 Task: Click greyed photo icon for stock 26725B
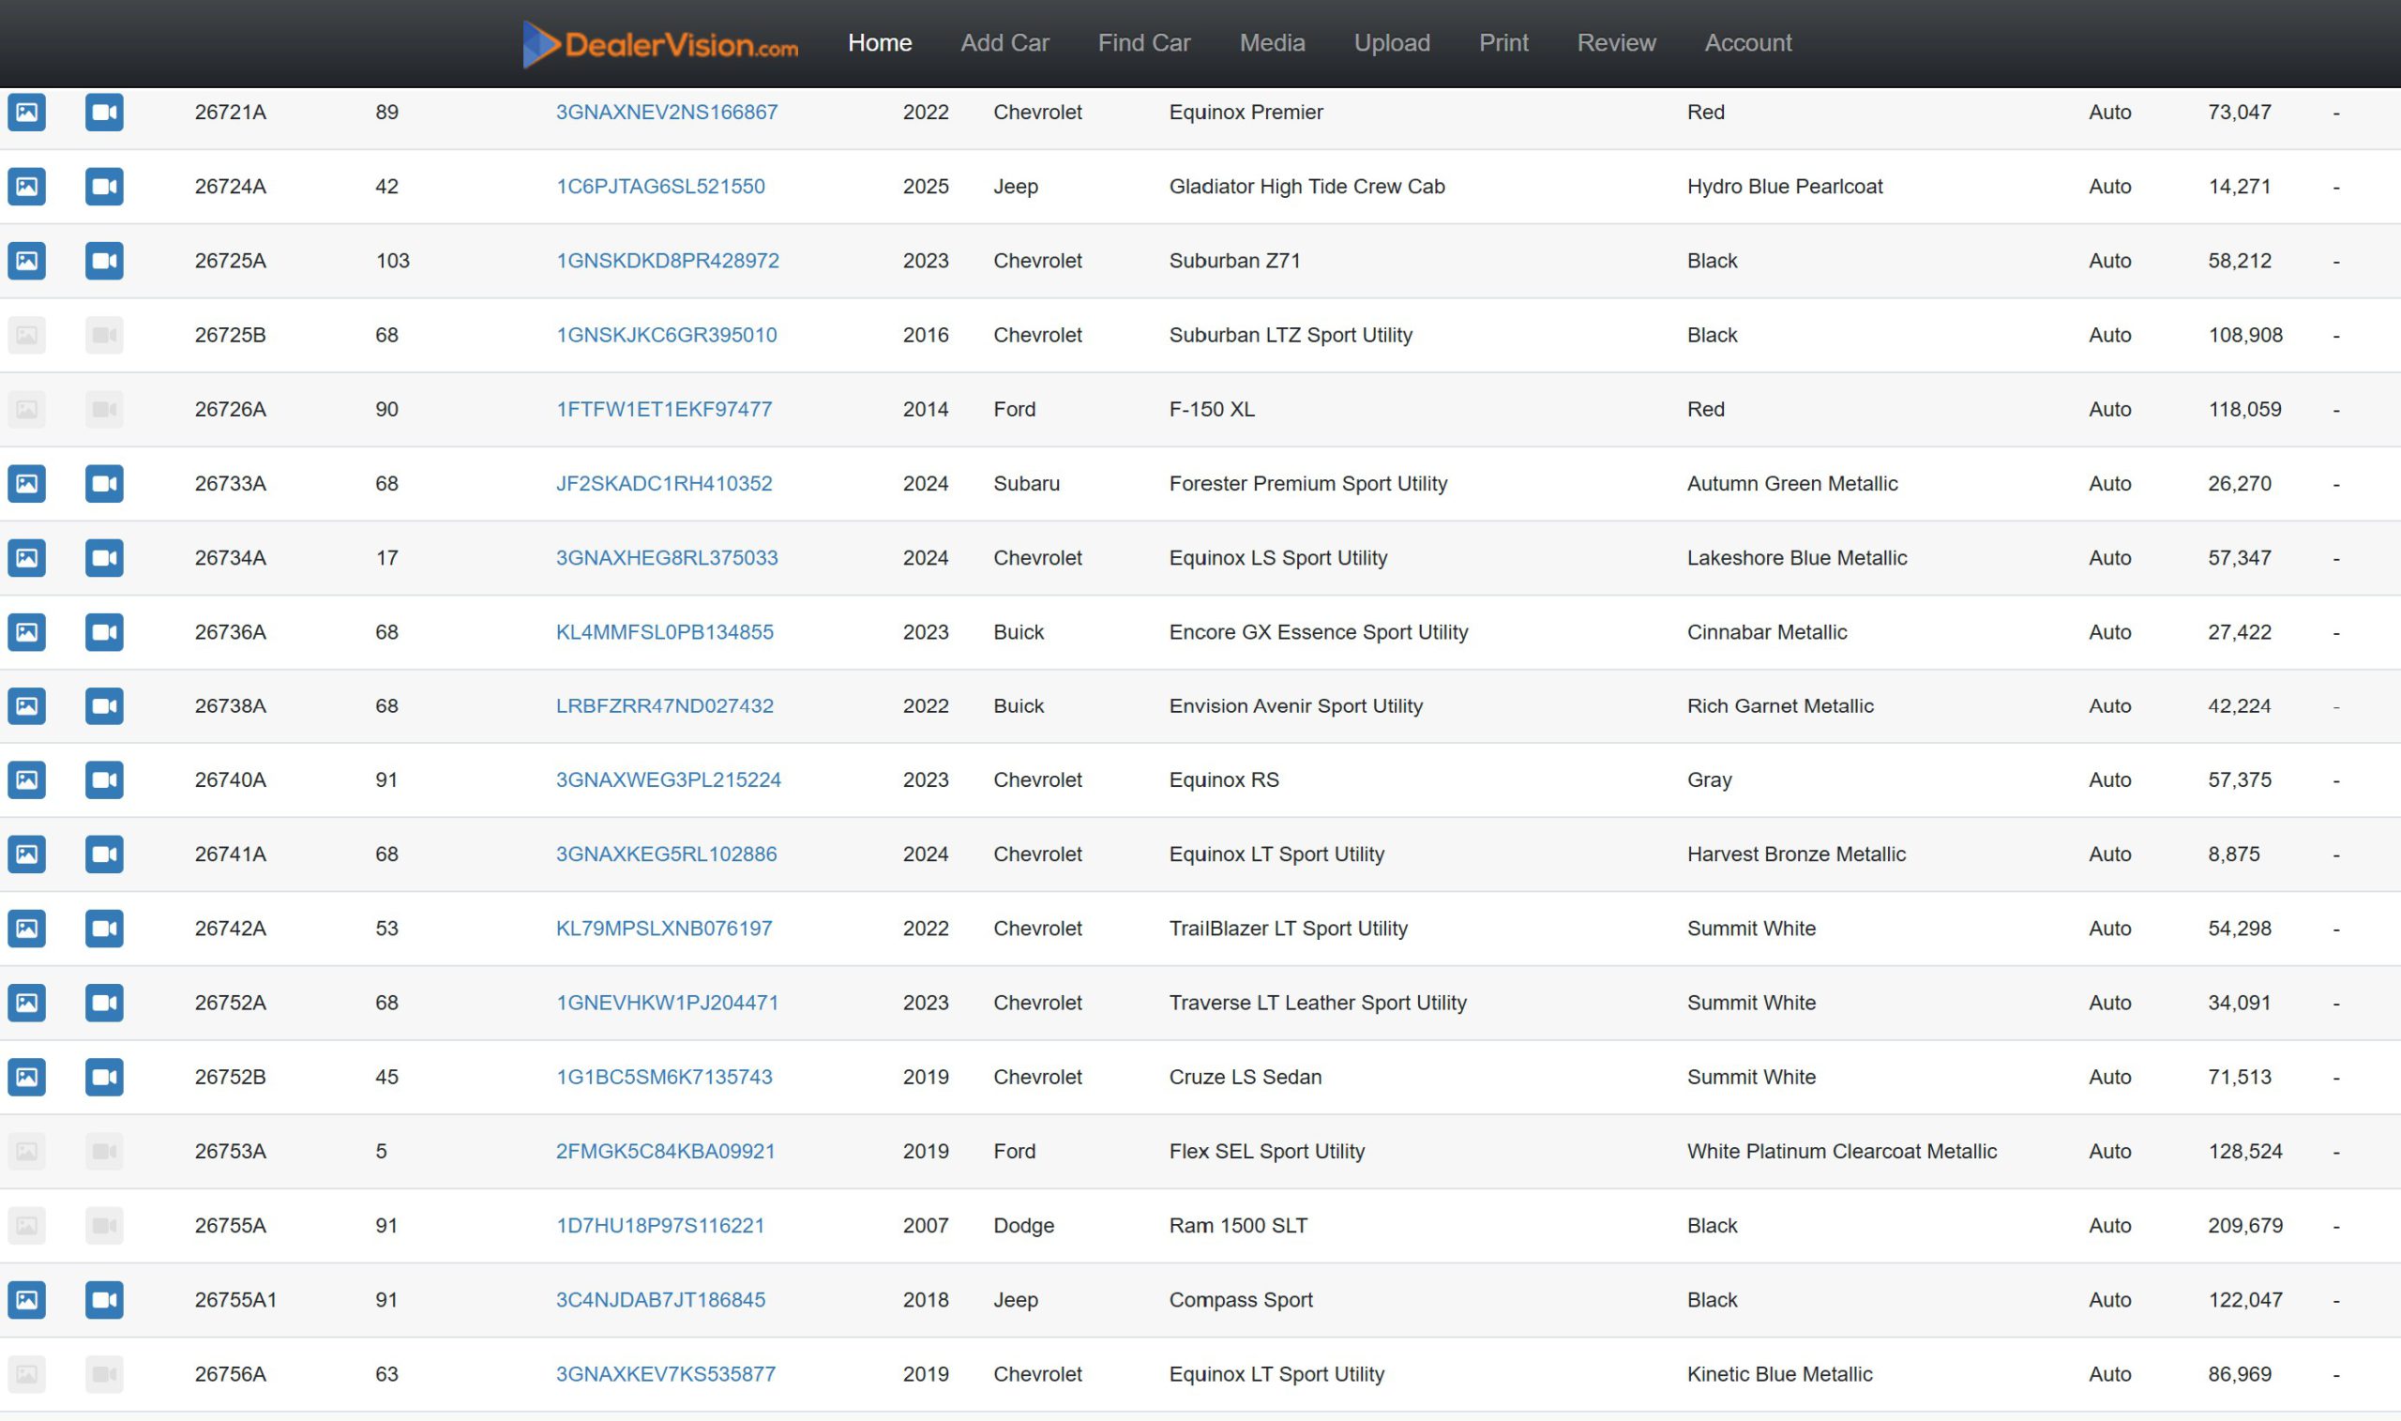click(x=27, y=335)
